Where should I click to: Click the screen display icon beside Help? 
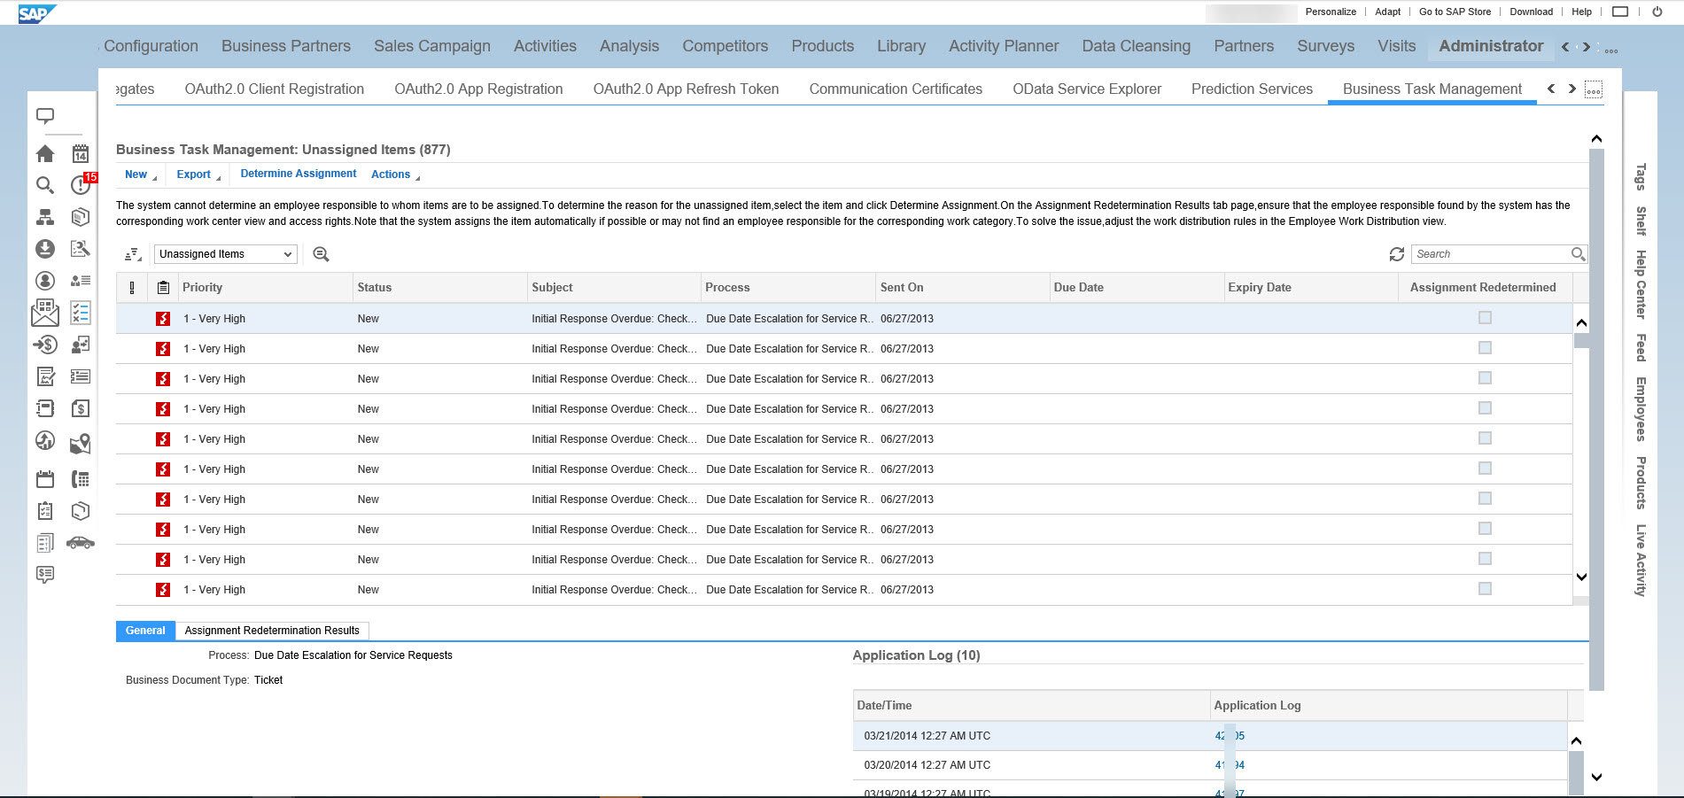[x=1620, y=12]
